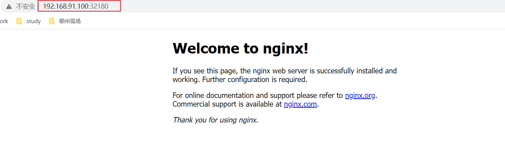Open the 鄂州现场 bookmarks folder label
The image size is (505, 146).
pyautogui.click(x=70, y=21)
